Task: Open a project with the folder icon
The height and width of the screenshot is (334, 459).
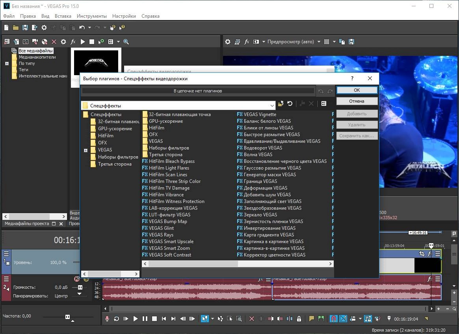Action: tap(15, 28)
